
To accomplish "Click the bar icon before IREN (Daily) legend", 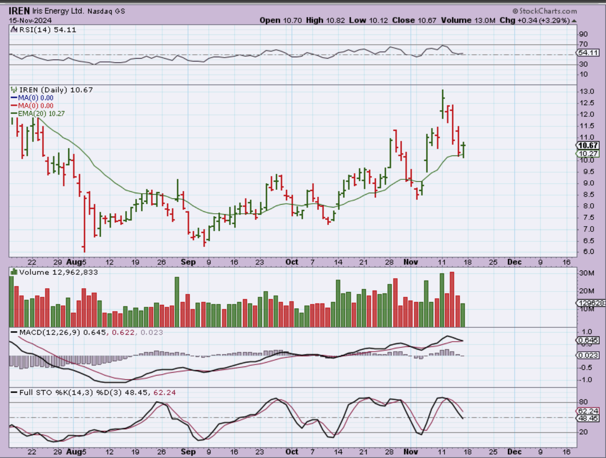I will (14, 90).
